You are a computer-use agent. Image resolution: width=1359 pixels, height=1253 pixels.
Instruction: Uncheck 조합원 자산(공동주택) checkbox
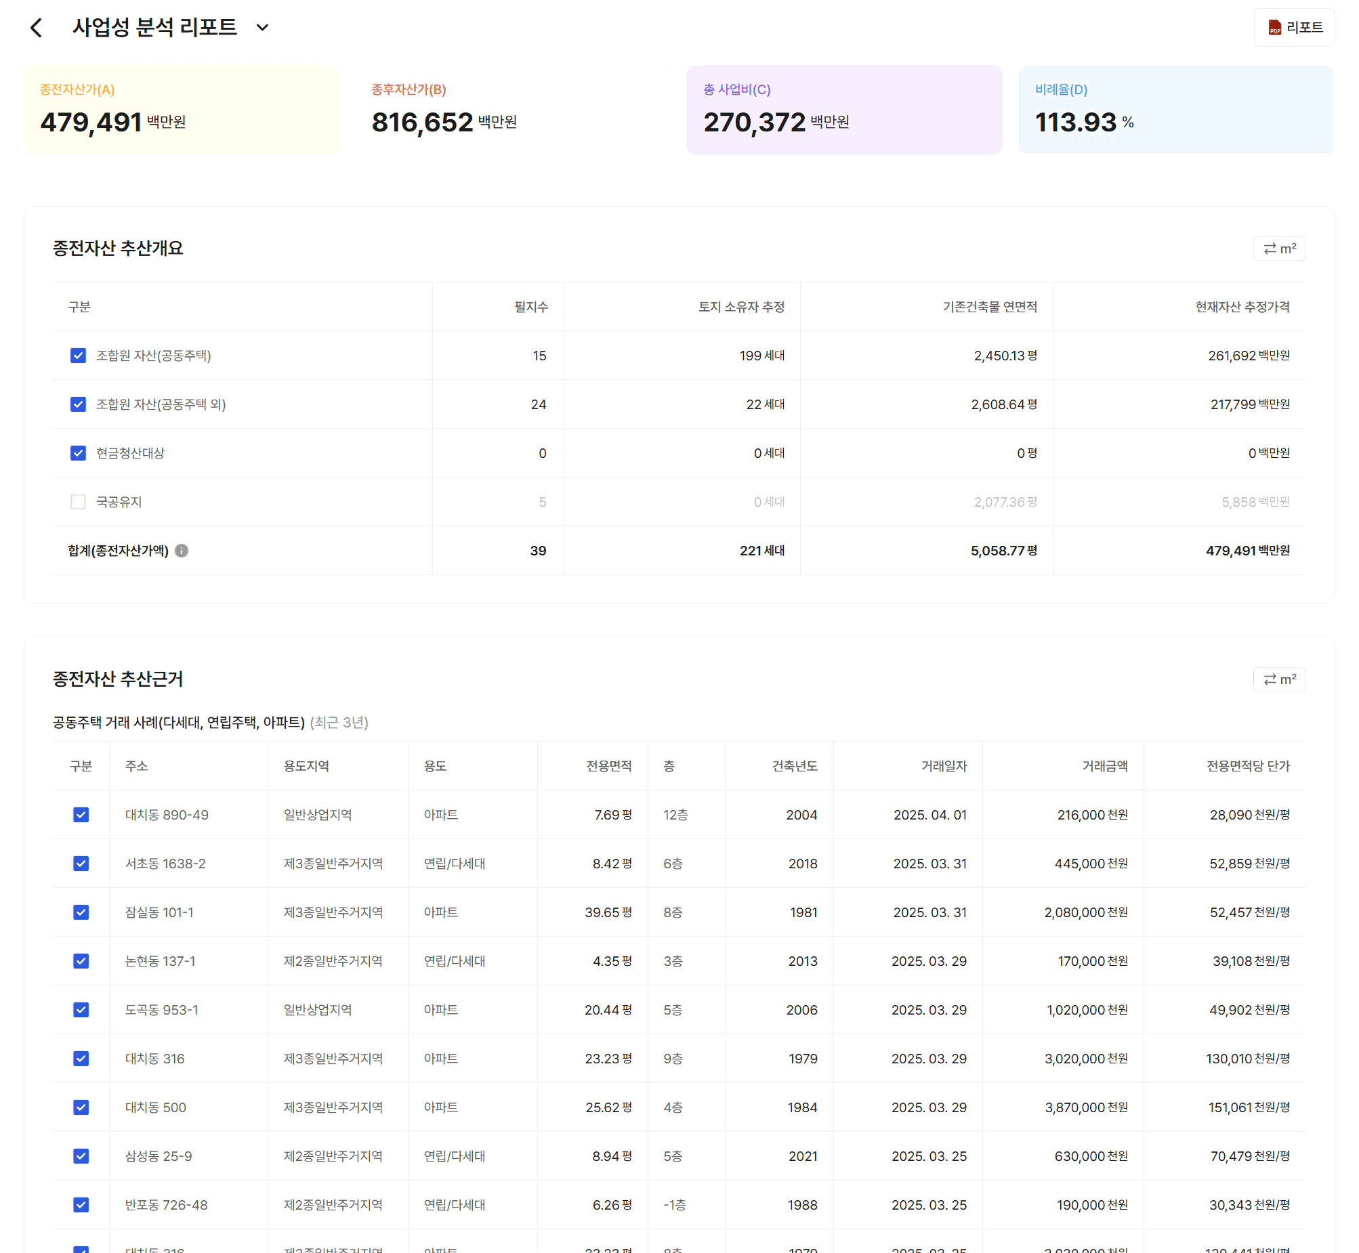tap(78, 356)
